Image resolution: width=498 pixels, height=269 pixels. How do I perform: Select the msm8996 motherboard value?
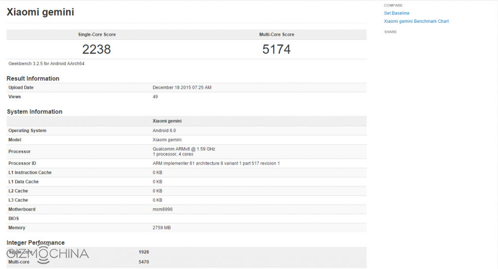click(x=162, y=209)
